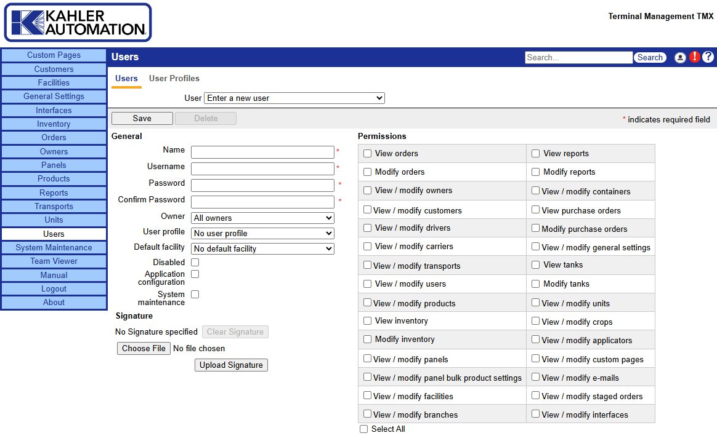Click the user account icon
Viewport: 717px width, 441px height.
tap(680, 57)
